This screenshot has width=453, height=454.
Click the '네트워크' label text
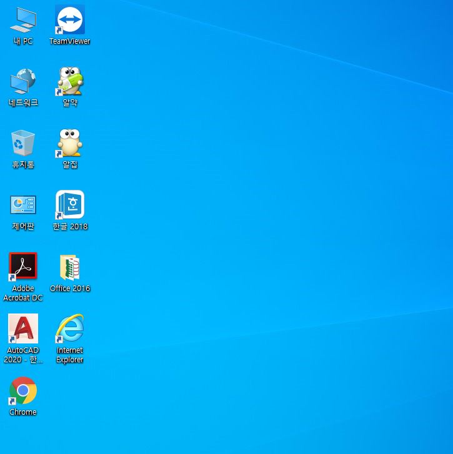[x=23, y=102]
